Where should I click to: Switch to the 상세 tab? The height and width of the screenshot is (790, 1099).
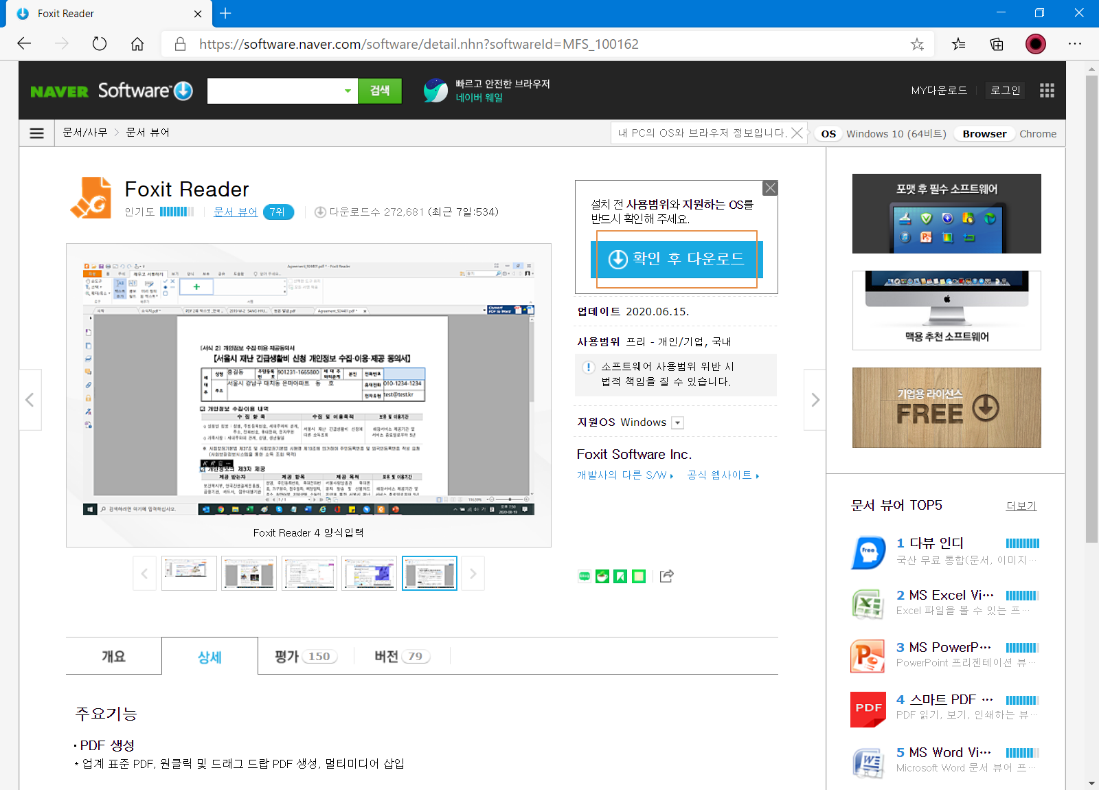[x=210, y=656]
